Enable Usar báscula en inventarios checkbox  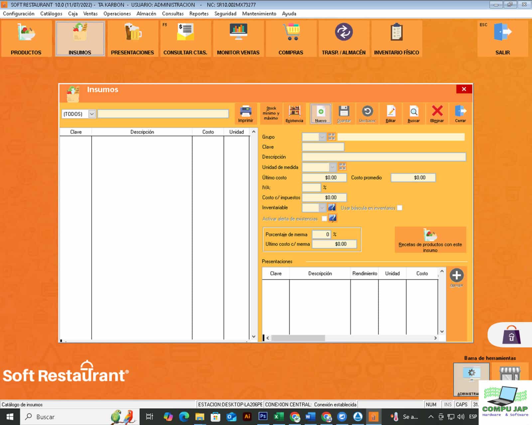tap(400, 208)
